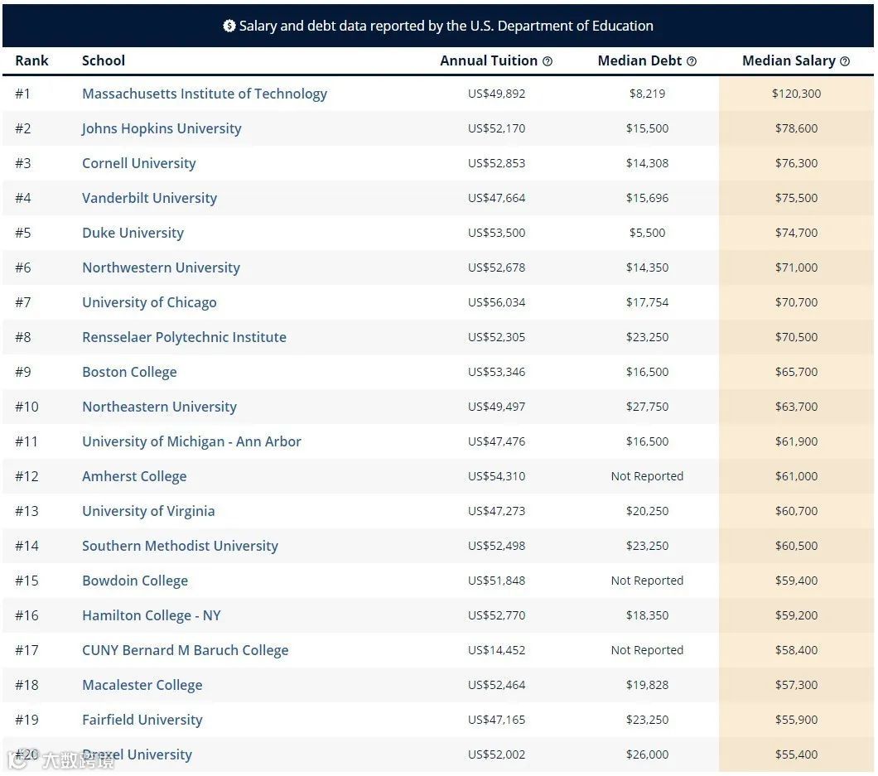Image resolution: width=878 pixels, height=776 pixels.
Task: Open University of Chicago page
Action: coord(149,302)
